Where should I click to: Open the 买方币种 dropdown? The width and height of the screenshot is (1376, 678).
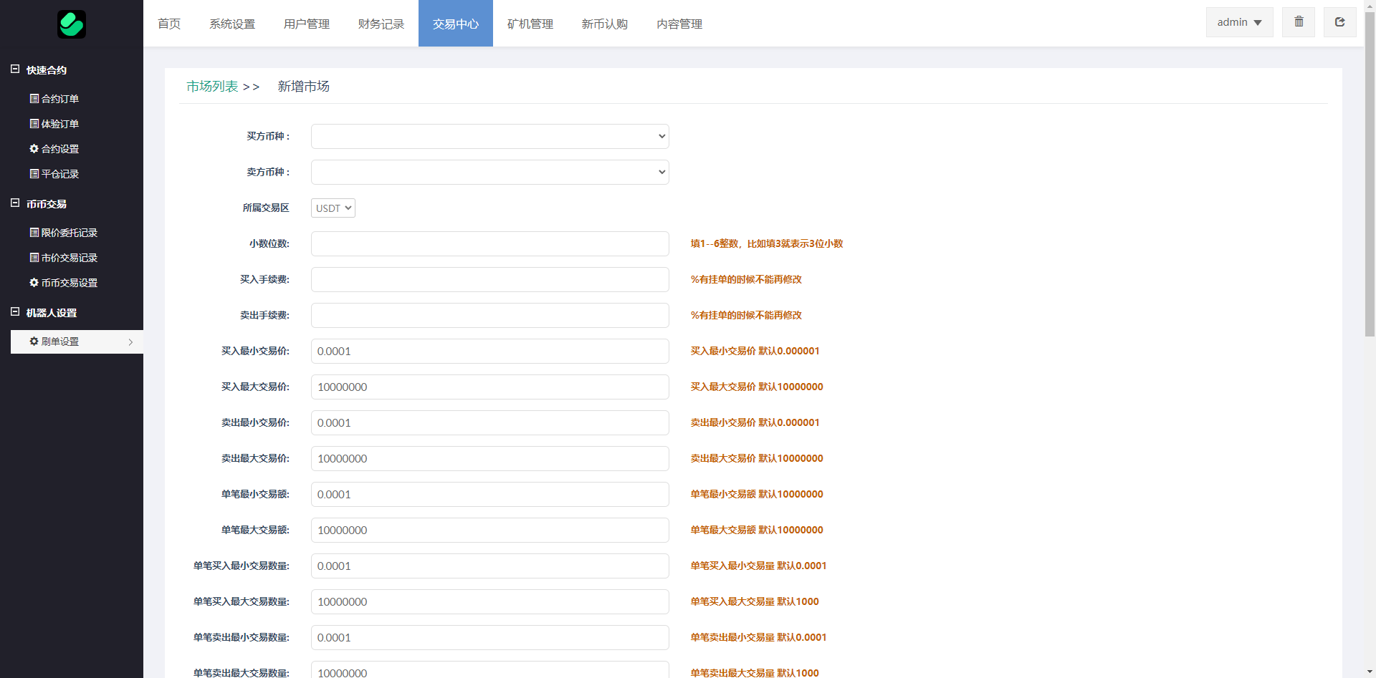[489, 136]
